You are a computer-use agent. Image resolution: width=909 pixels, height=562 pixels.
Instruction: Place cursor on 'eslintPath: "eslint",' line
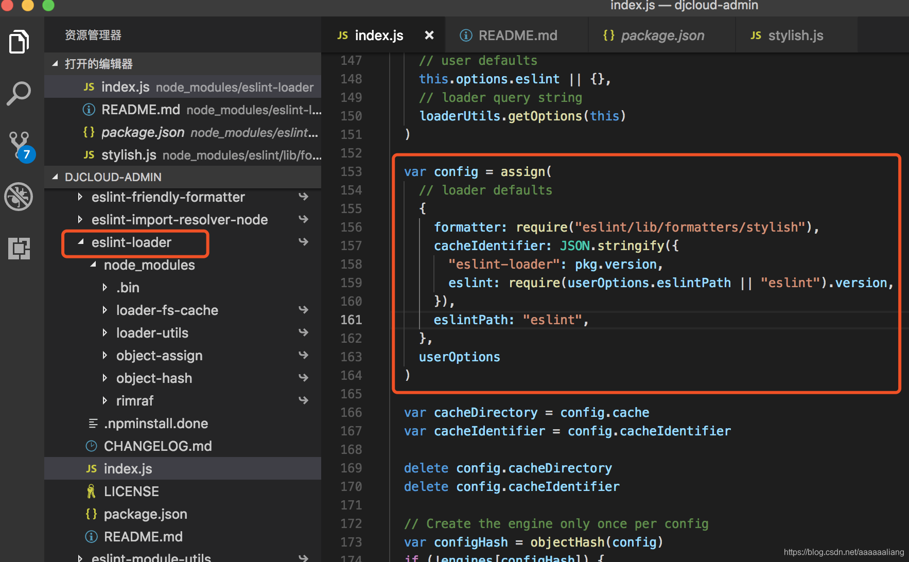[x=511, y=320]
